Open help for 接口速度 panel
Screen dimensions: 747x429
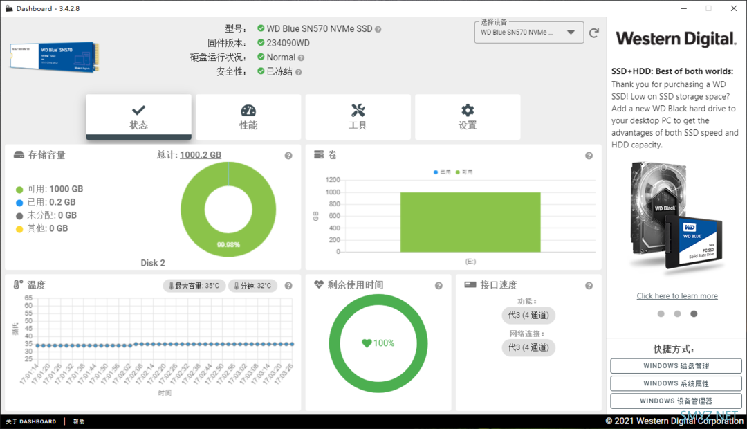tap(589, 286)
